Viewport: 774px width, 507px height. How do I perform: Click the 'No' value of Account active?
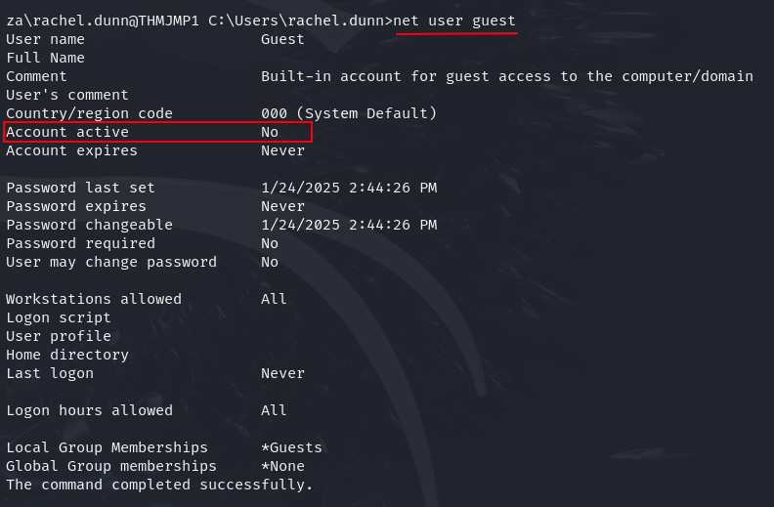(270, 132)
